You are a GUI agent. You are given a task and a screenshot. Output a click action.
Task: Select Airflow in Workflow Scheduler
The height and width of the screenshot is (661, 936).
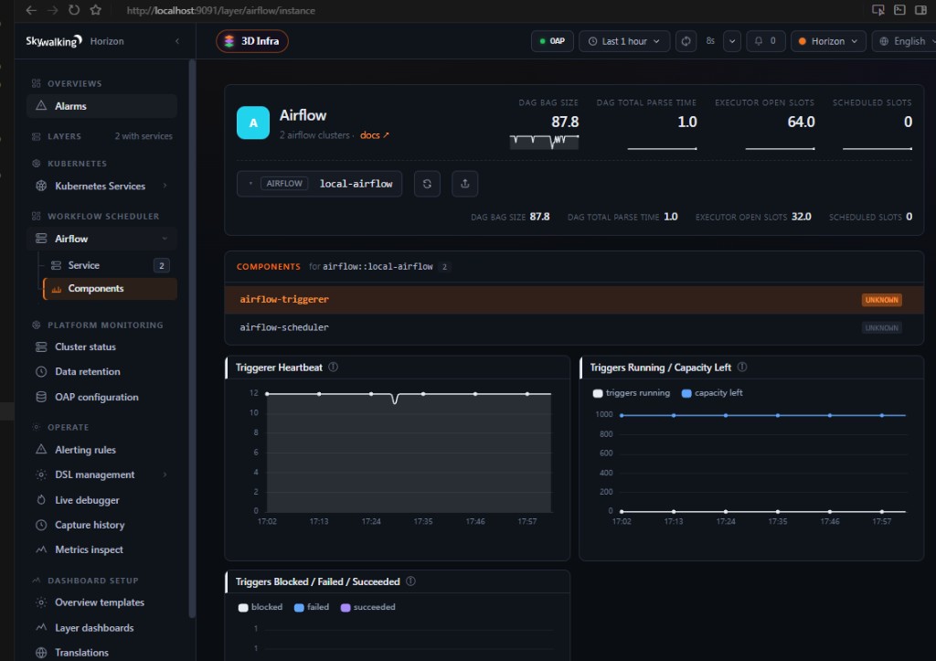click(x=101, y=239)
